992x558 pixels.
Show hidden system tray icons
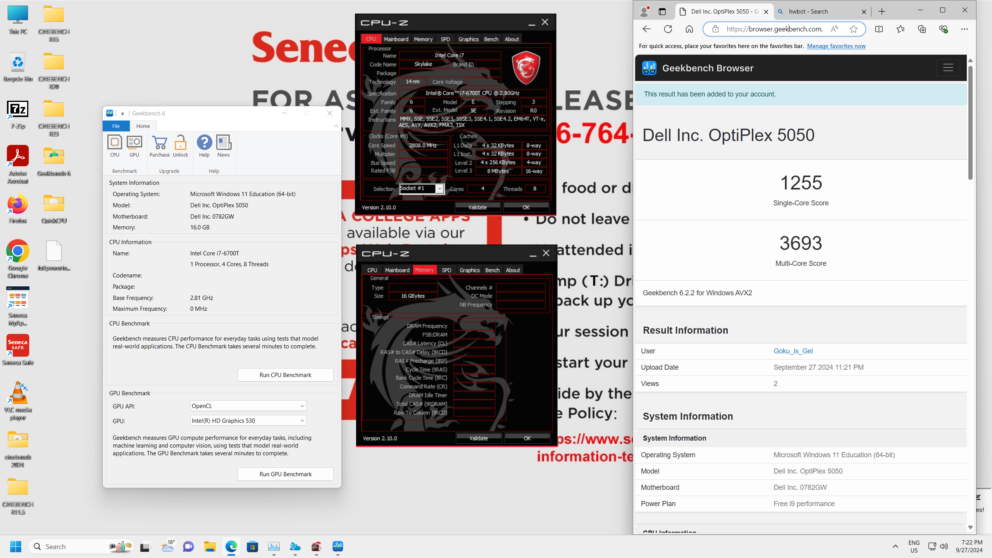[x=895, y=546]
